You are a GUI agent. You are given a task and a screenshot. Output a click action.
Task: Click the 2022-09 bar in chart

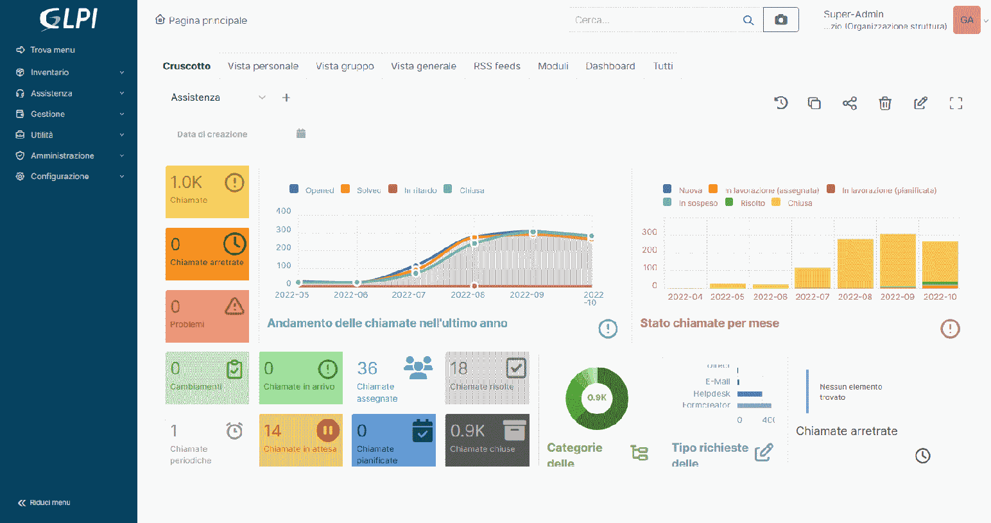(x=897, y=261)
